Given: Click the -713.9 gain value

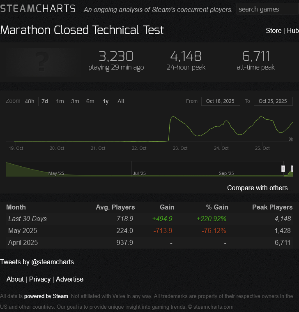Looking at the screenshot, I should coord(163,231).
